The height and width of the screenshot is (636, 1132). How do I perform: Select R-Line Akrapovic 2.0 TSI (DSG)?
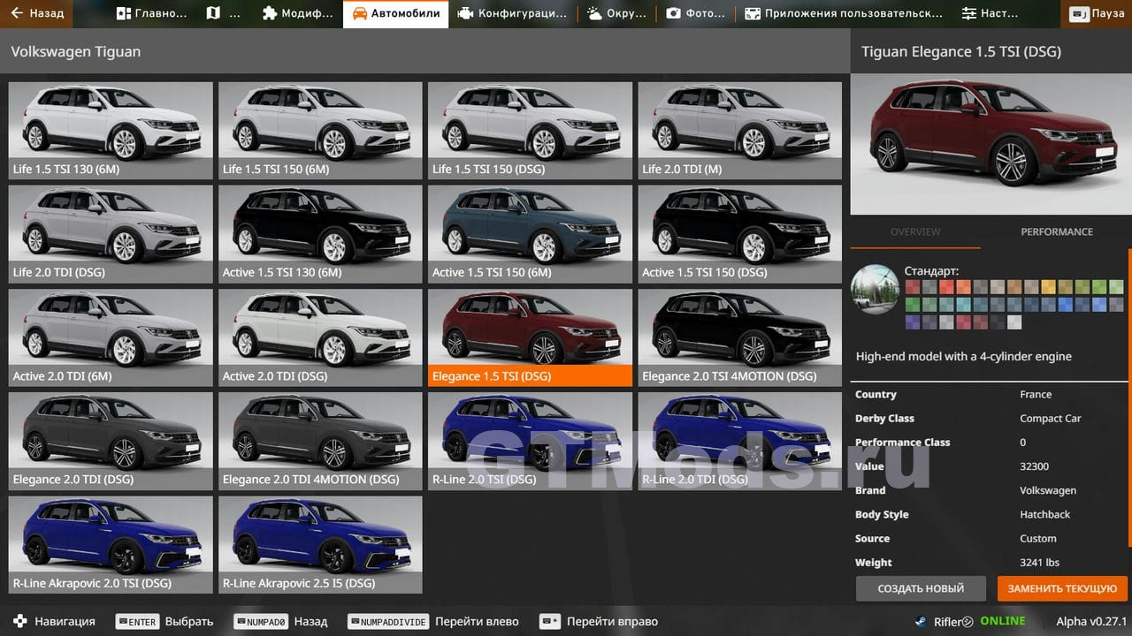point(111,545)
